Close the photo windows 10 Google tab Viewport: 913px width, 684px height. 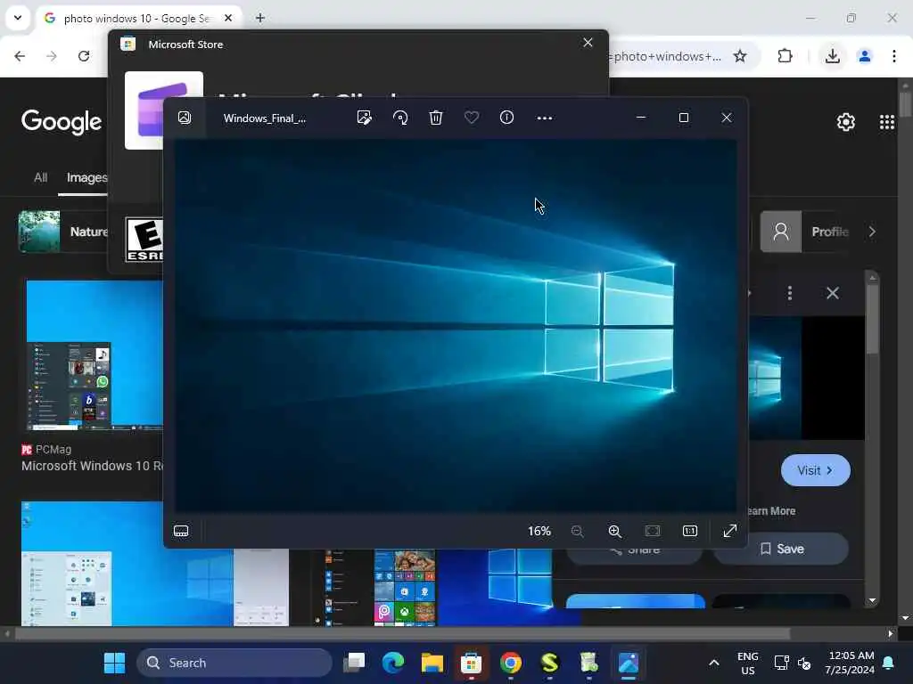coord(228,18)
